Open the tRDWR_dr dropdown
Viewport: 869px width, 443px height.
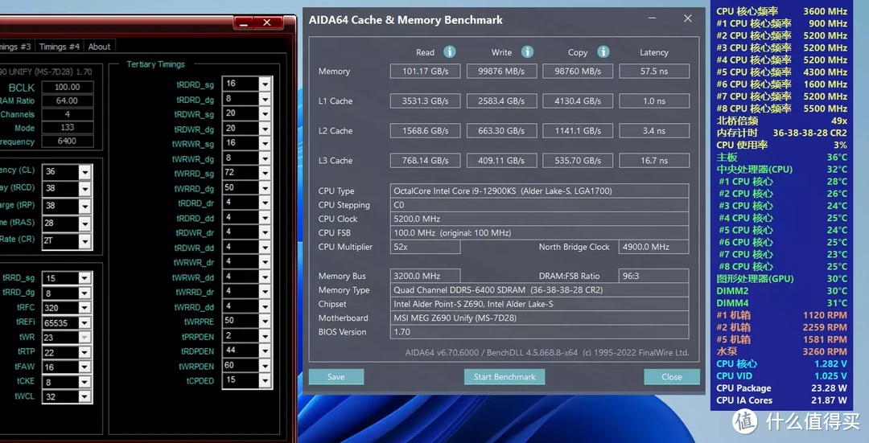265,232
